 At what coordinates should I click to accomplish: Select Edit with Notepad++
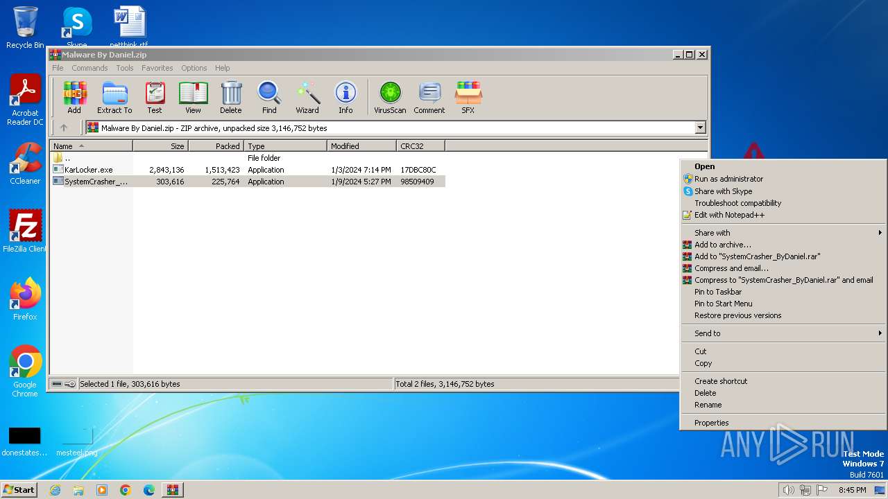(x=783, y=215)
